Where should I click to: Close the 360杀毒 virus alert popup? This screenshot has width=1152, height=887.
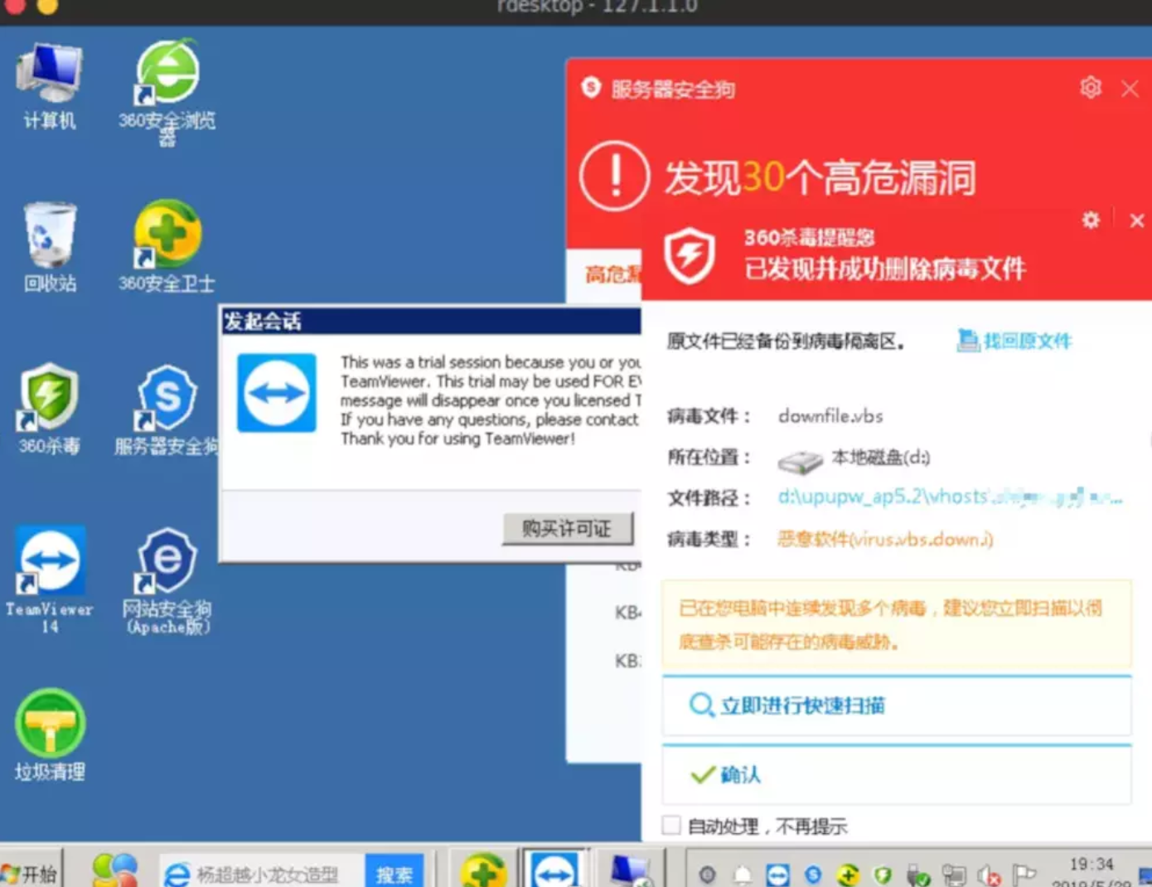click(x=1136, y=221)
